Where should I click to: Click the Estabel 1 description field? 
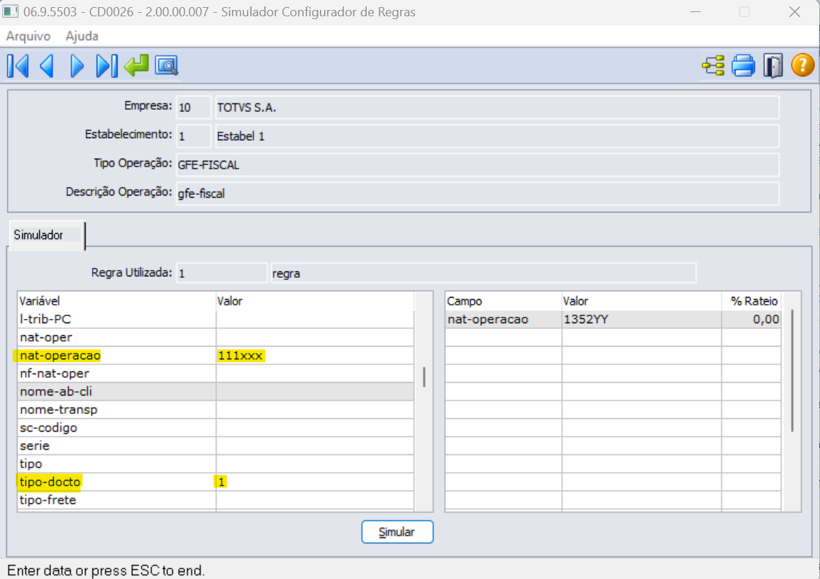pyautogui.click(x=497, y=136)
